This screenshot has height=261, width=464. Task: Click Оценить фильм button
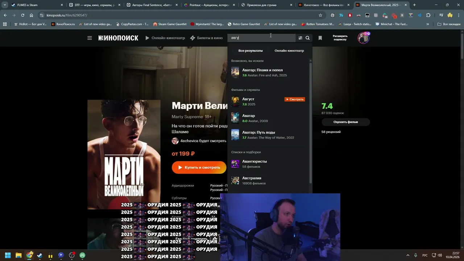click(345, 122)
